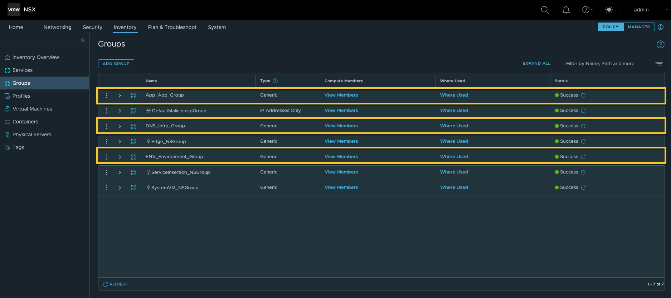This screenshot has height=298, width=671.
Task: Click Where Used for ENV_Environment_Group
Action: pos(454,157)
